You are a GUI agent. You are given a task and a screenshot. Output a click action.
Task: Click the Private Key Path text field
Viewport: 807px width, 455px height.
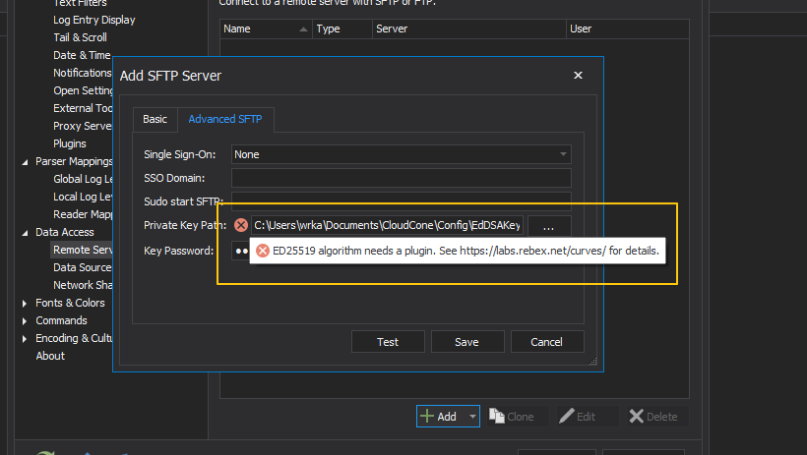387,225
